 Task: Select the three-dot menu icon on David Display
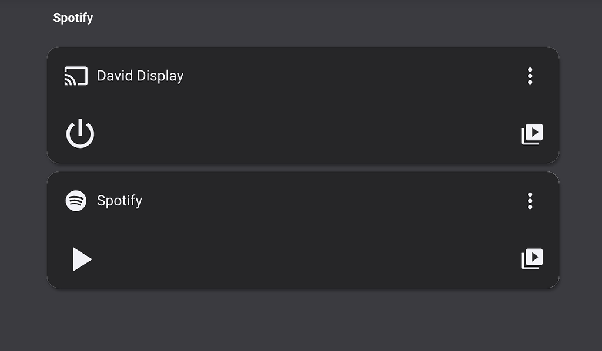530,76
